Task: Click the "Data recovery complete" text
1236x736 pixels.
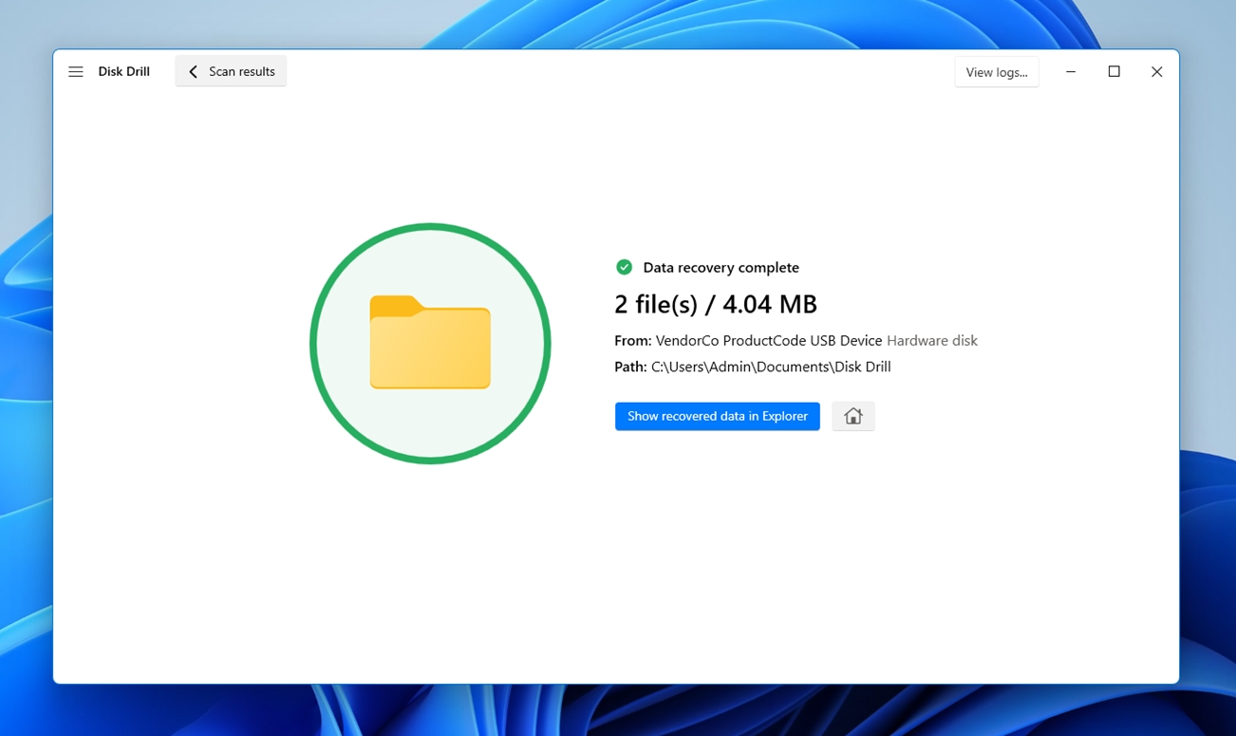Action: (x=721, y=268)
